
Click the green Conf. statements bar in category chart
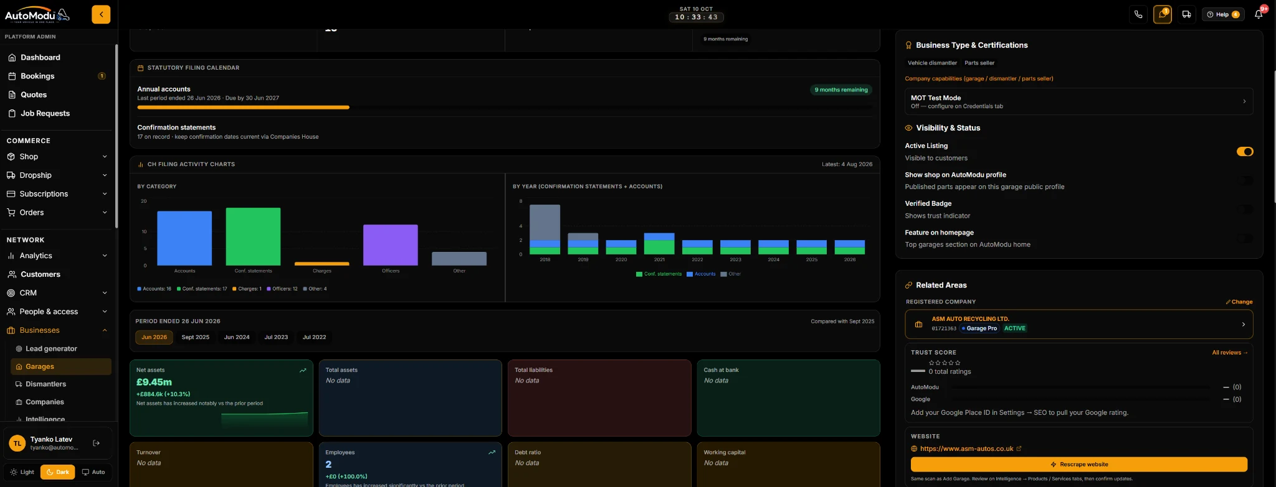coord(253,237)
